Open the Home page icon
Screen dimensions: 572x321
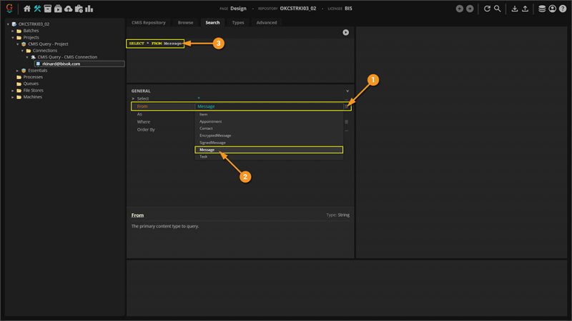click(27, 9)
